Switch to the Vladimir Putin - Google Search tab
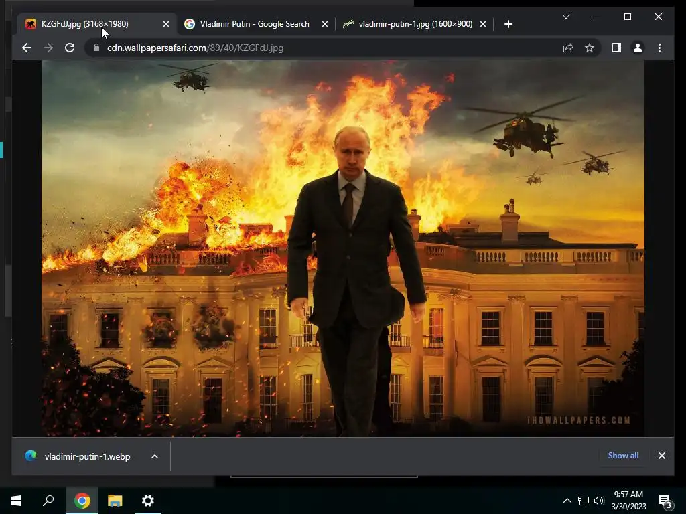The height and width of the screenshot is (514, 686). [x=255, y=24]
